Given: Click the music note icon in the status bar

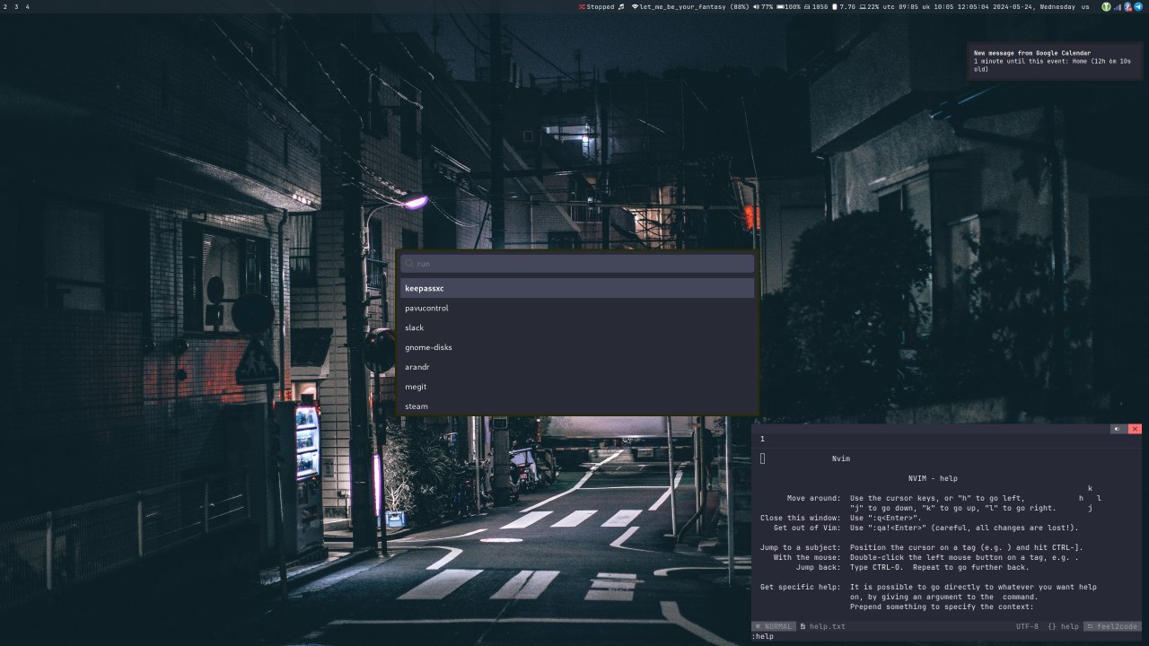Looking at the screenshot, I should pyautogui.click(x=621, y=6).
